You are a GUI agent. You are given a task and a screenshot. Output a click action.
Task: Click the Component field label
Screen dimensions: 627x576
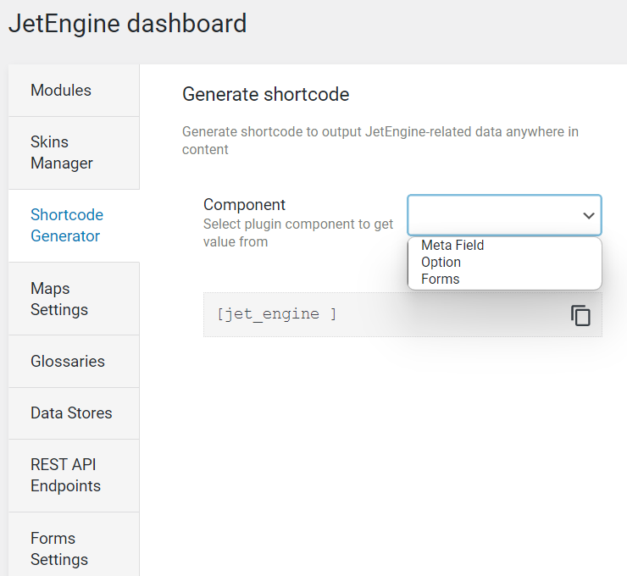click(x=244, y=205)
